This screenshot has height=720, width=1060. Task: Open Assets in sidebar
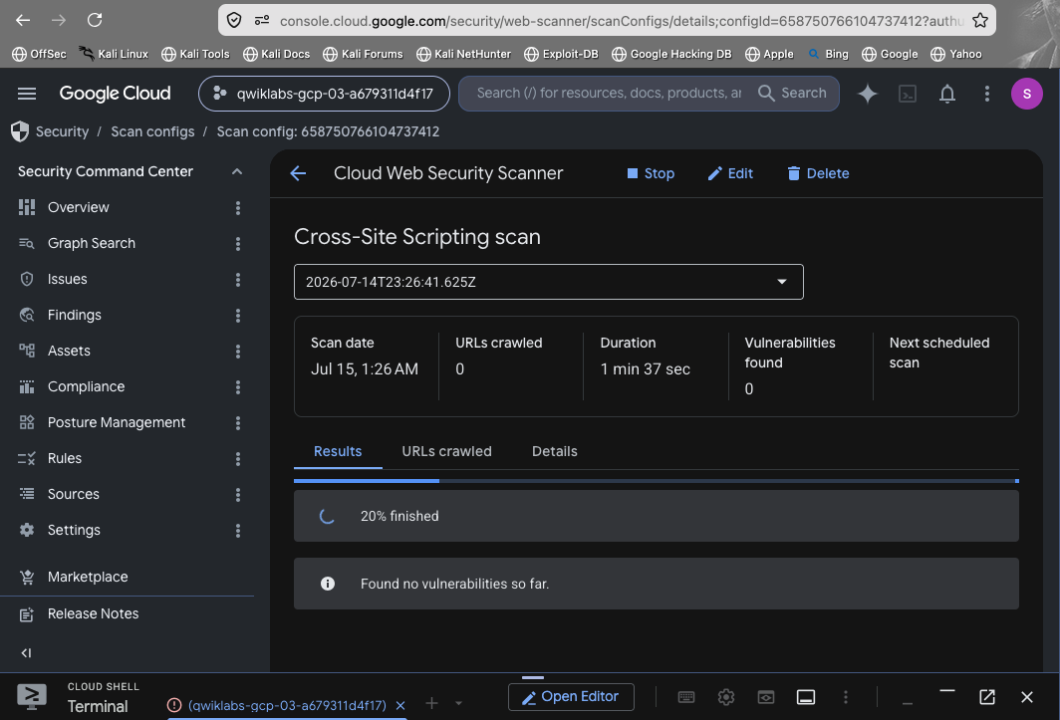coord(69,351)
